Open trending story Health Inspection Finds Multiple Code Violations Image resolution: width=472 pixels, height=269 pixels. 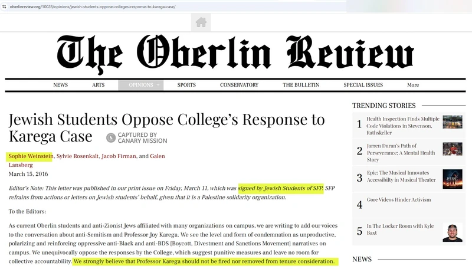403,126
